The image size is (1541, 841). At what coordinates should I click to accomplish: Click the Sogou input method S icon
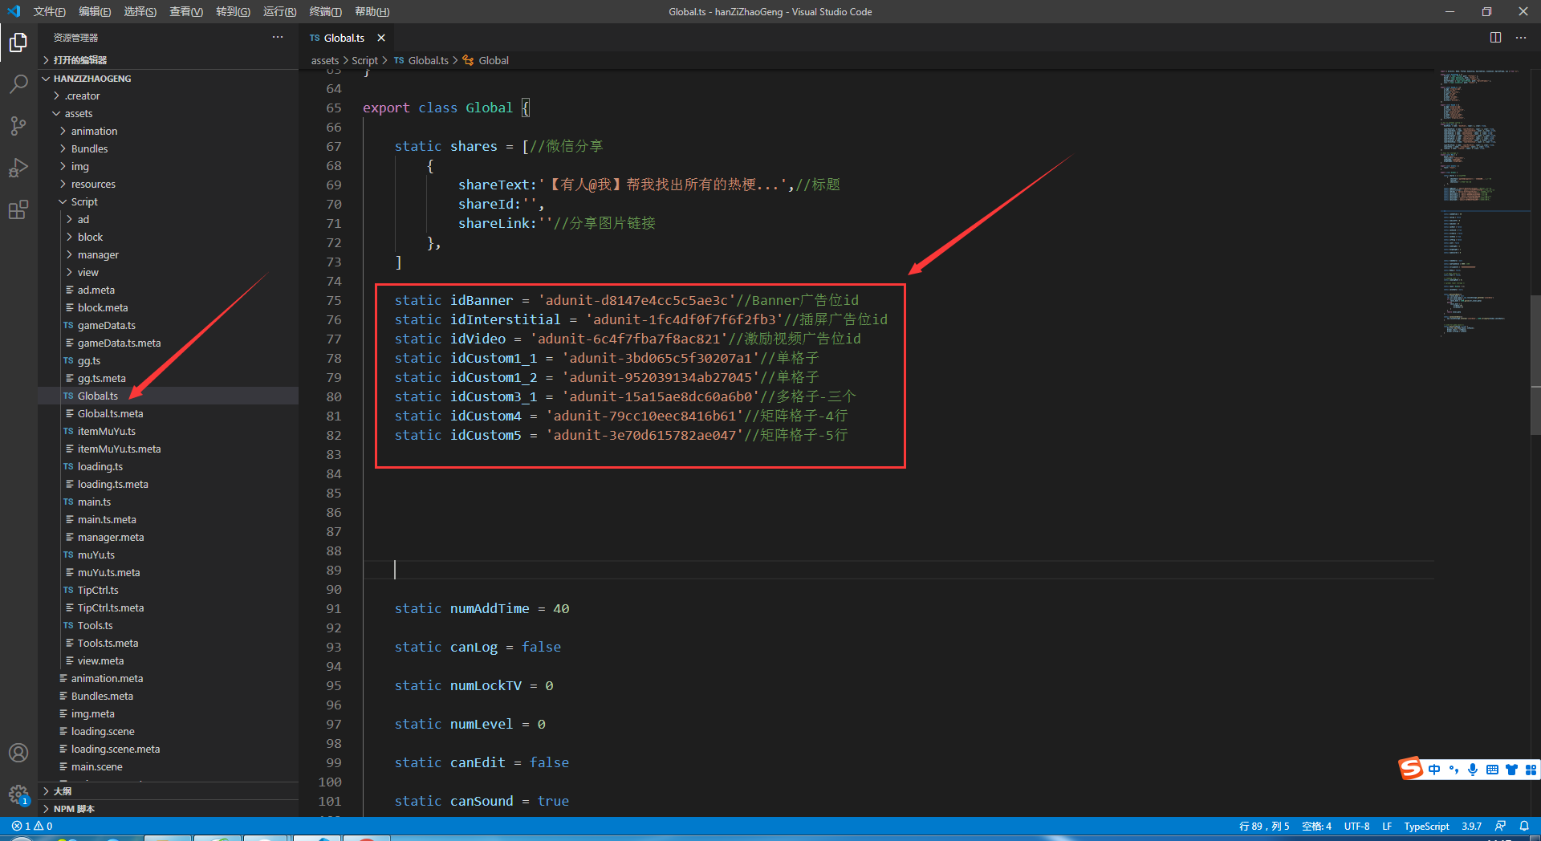pos(1411,769)
